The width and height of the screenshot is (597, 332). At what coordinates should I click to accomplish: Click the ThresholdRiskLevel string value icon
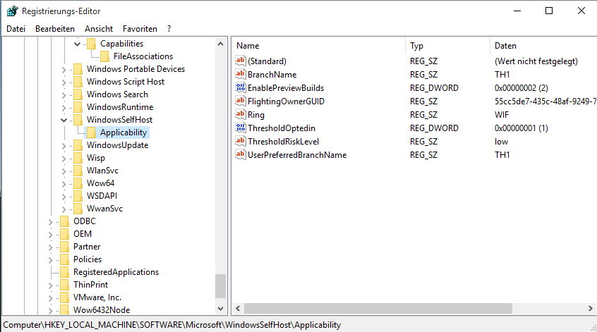pos(241,141)
